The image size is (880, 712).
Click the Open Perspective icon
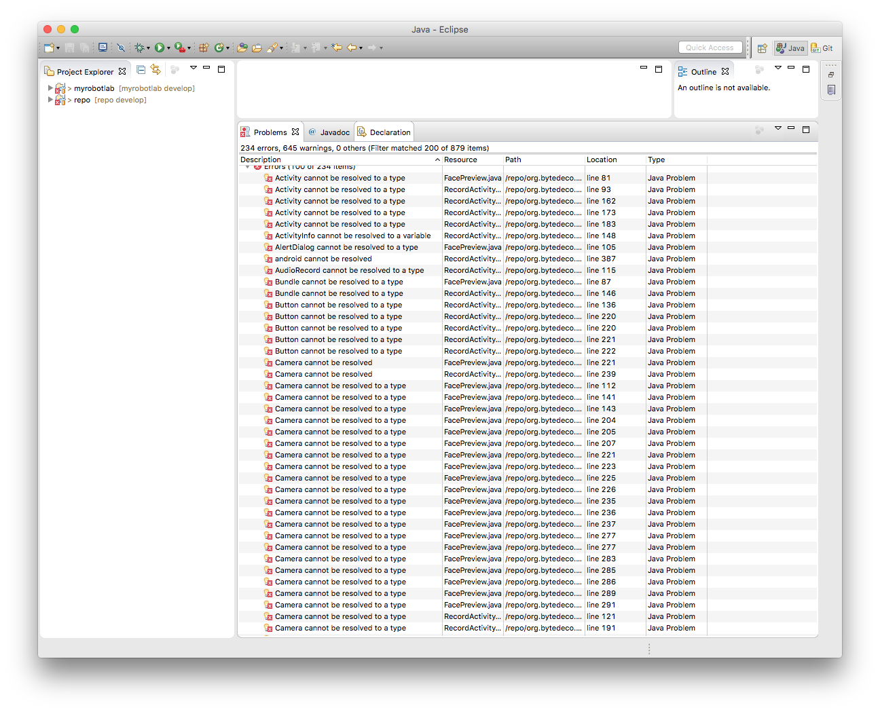click(x=763, y=48)
